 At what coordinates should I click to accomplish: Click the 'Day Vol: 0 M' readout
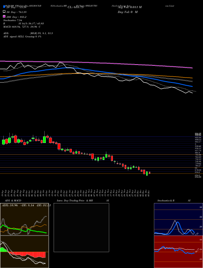tap(127, 12)
